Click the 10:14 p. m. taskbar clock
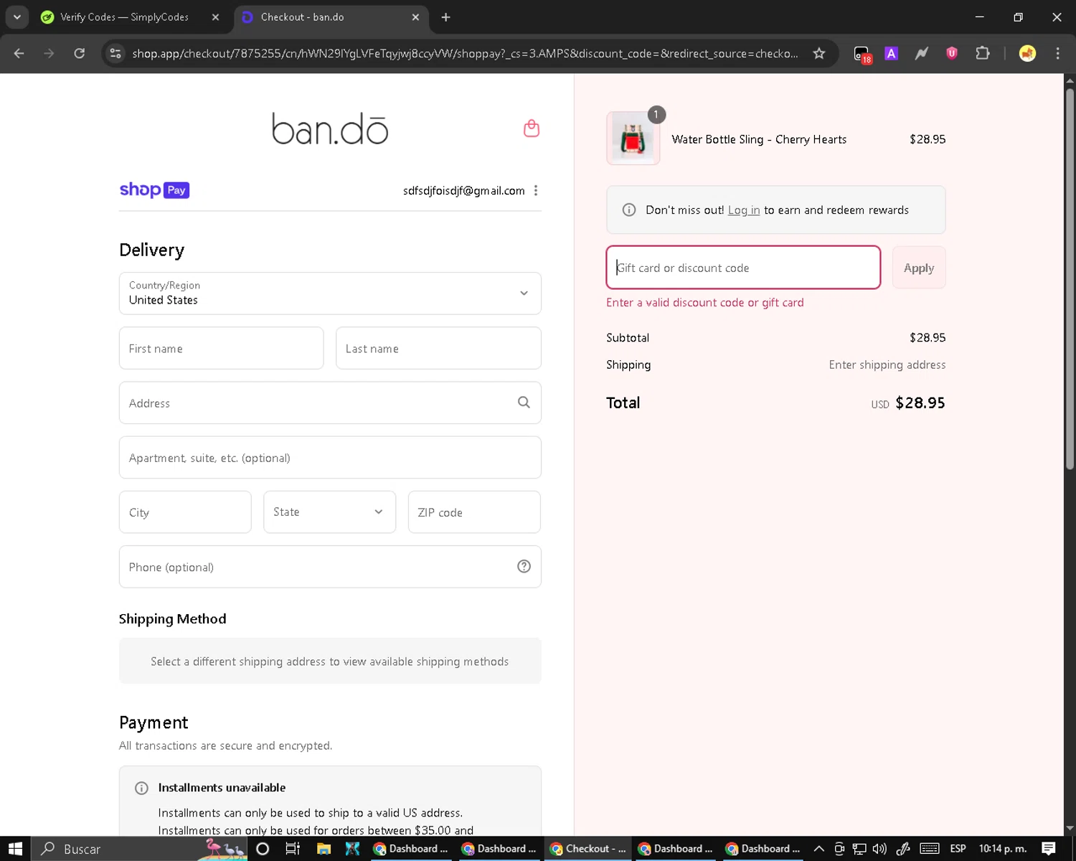This screenshot has height=861, width=1076. point(1002,849)
